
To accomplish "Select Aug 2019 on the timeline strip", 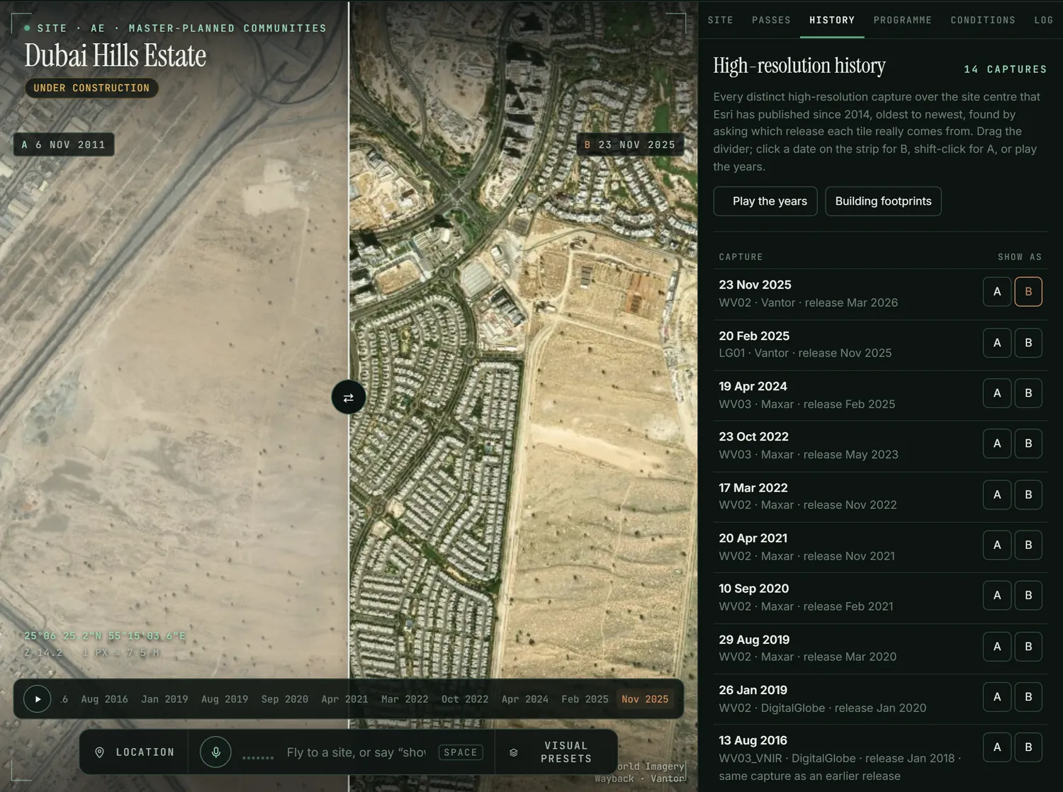I will tap(225, 699).
